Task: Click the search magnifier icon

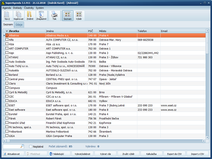Action: [x=22, y=146]
